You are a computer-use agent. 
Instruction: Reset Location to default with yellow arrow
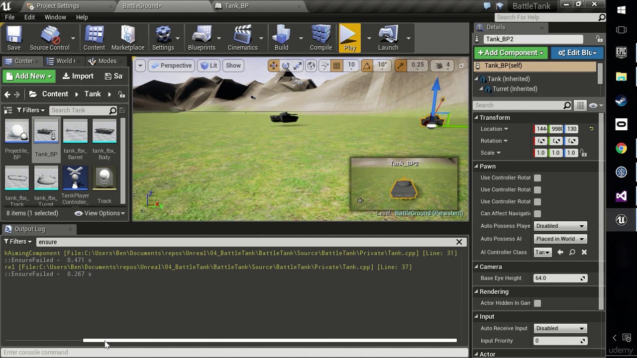click(591, 129)
